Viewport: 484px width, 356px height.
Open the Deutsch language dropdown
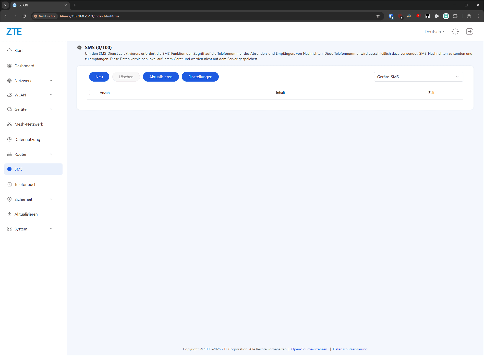pos(434,31)
